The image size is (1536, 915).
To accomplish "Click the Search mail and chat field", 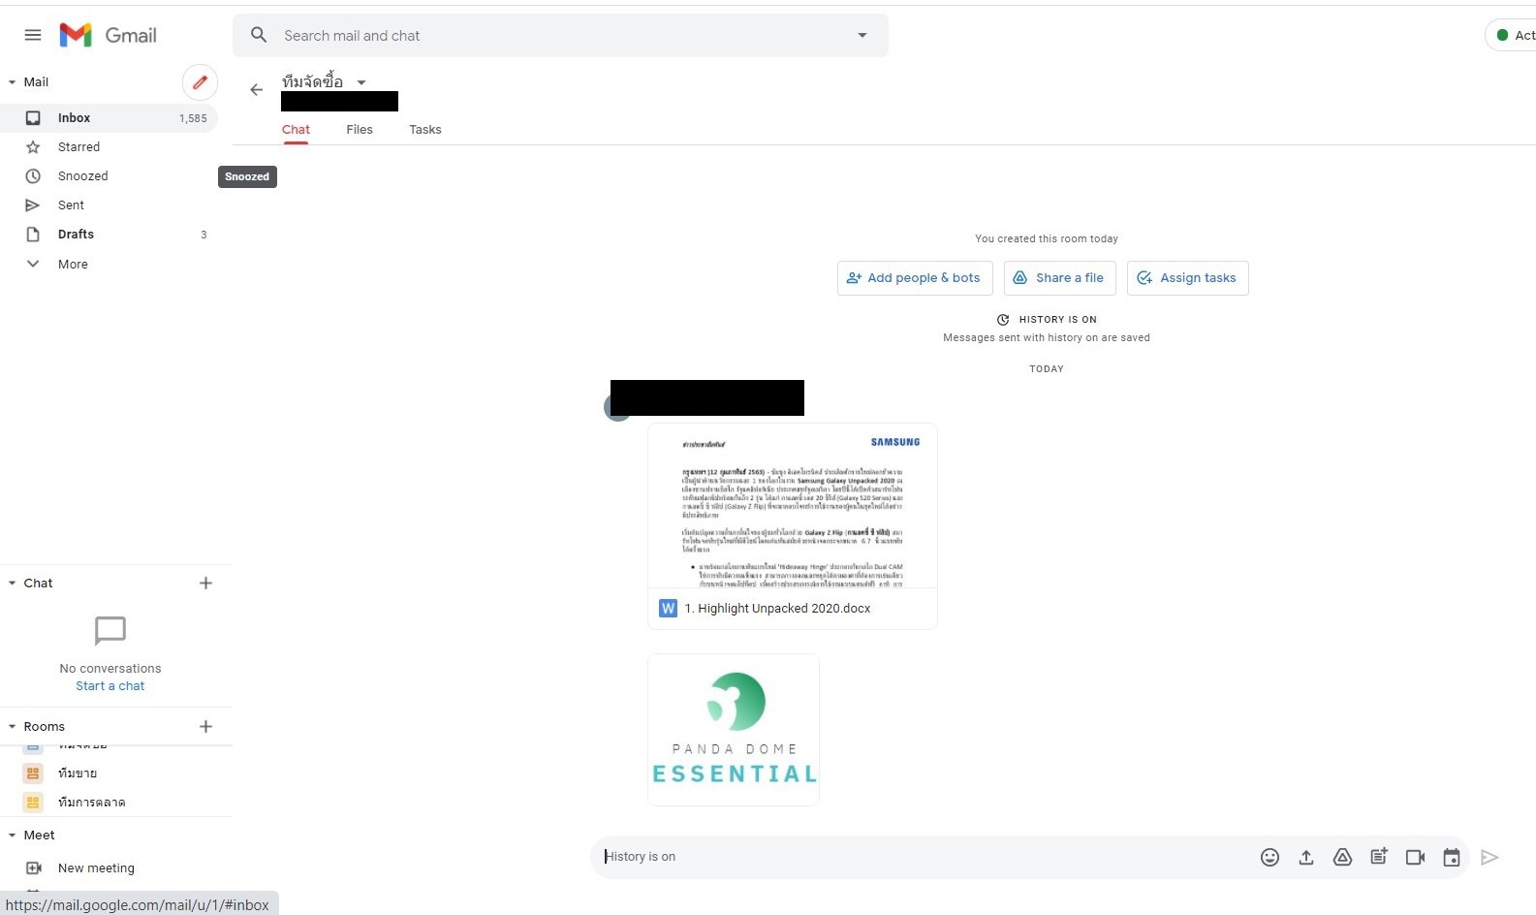I will [x=560, y=36].
